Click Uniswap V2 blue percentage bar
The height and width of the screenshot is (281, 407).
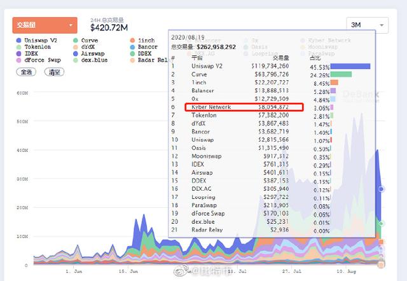tap(350, 66)
